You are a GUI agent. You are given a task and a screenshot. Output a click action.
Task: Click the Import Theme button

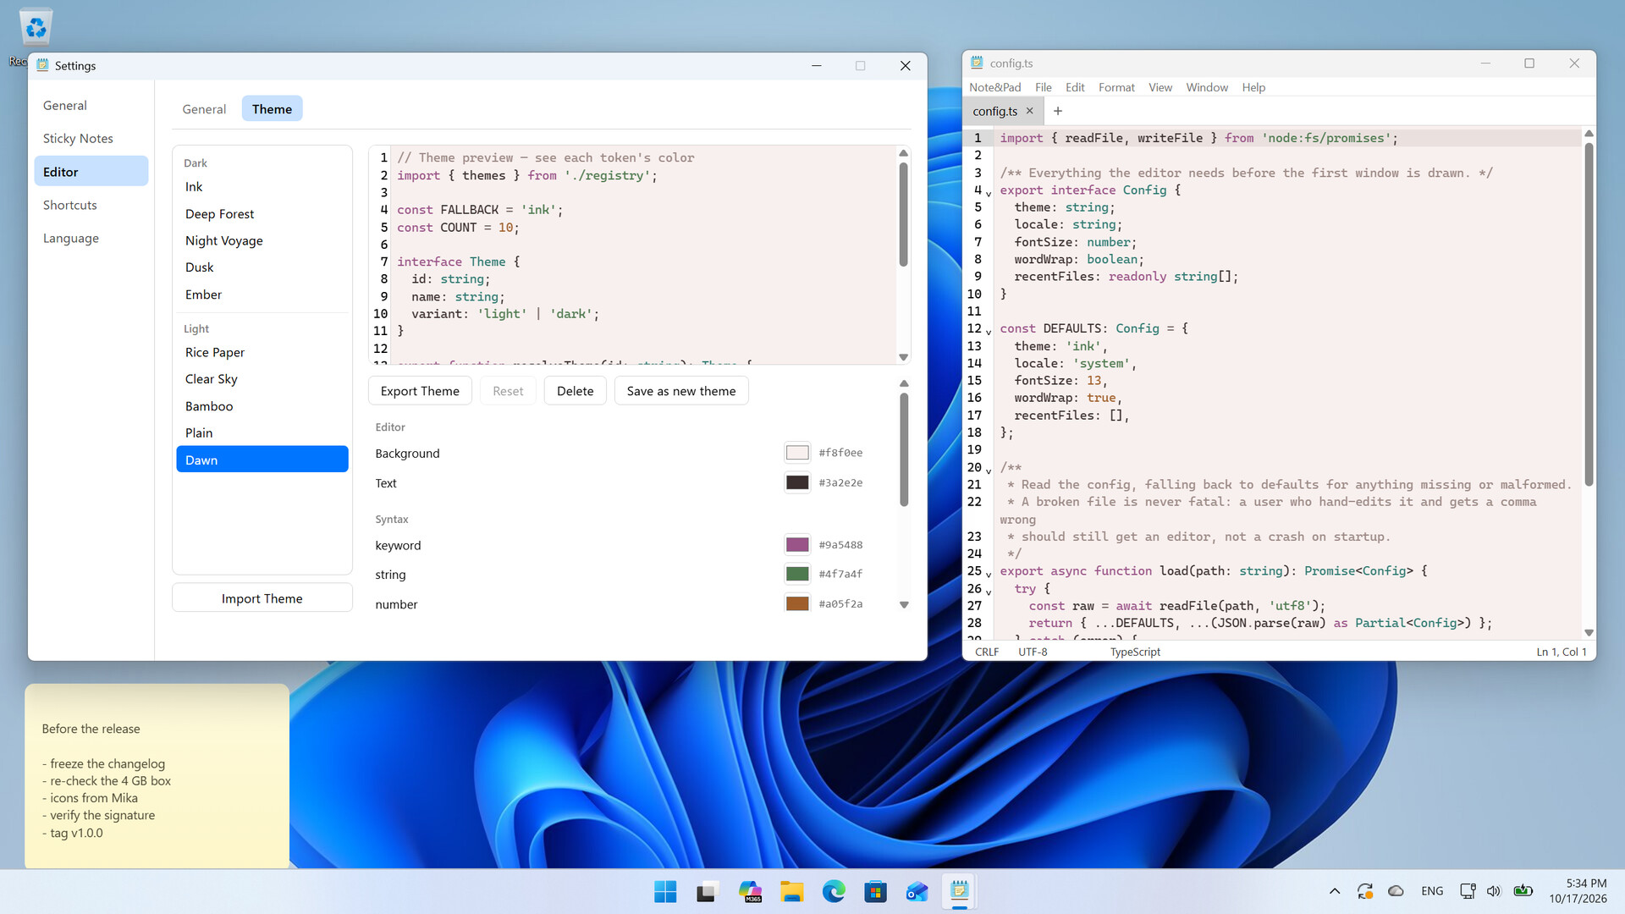[262, 598]
